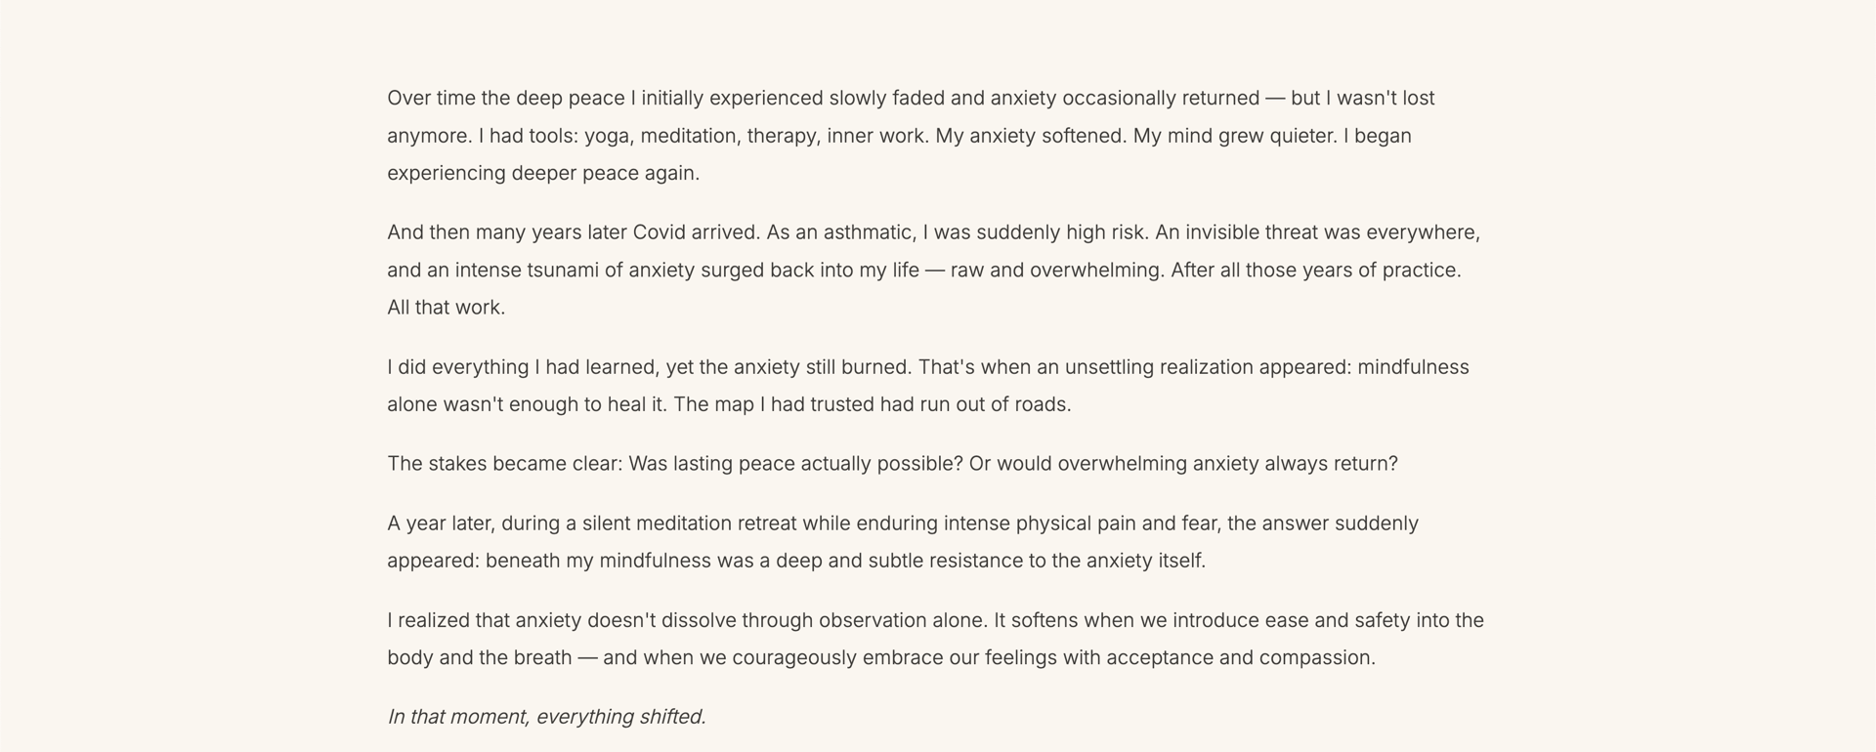Click the text "The stakes became clear"

(503, 464)
